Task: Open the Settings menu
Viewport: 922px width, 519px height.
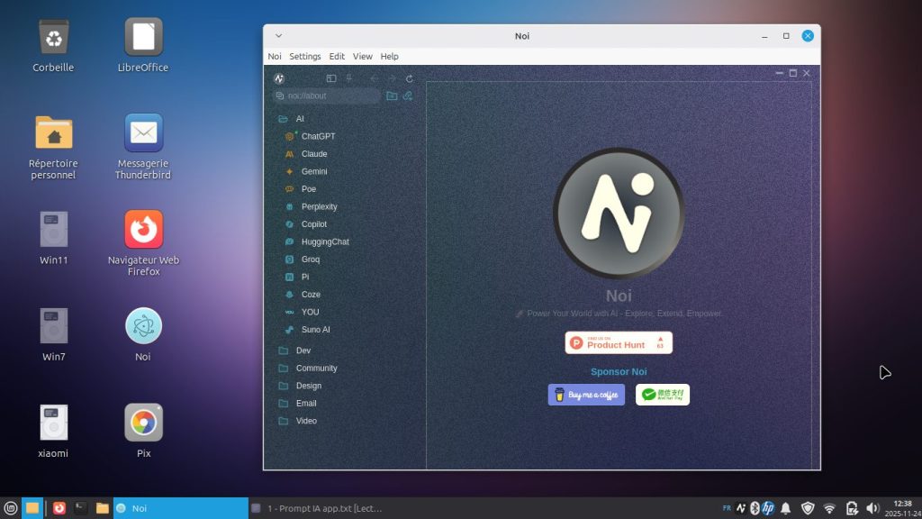Action: coord(304,56)
